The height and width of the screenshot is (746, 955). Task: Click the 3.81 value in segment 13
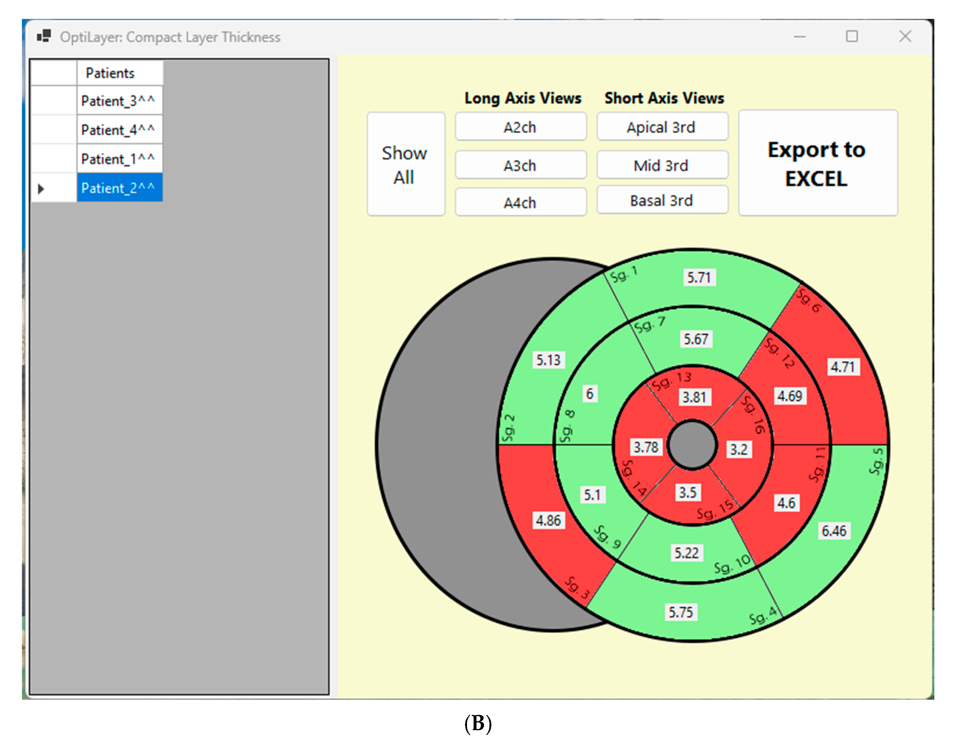click(x=694, y=397)
